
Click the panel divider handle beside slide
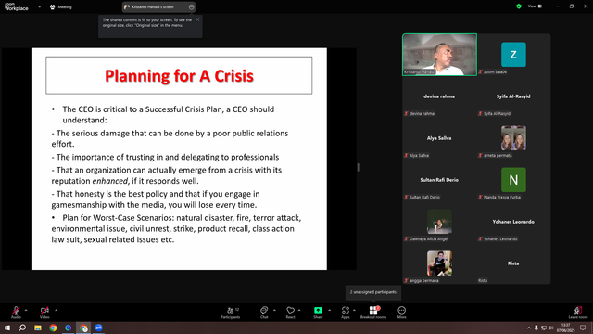[x=359, y=167]
